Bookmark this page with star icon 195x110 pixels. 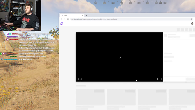192,19
